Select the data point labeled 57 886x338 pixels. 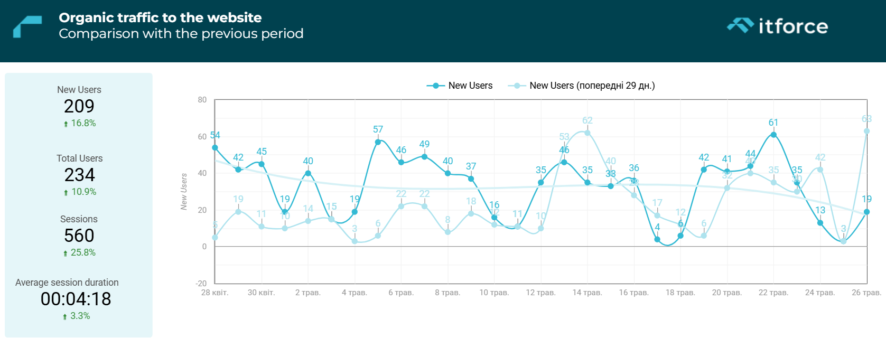pos(378,142)
